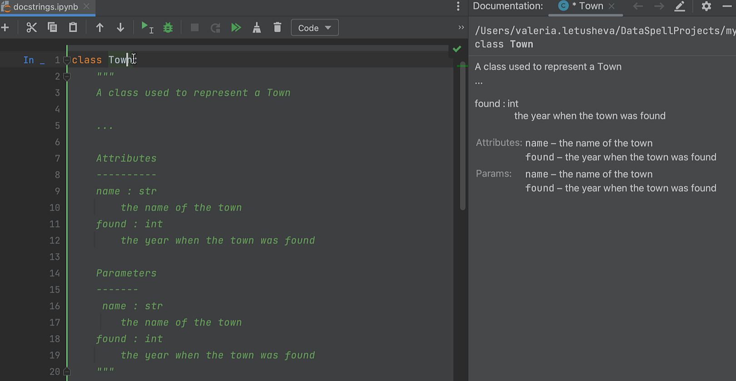
Task: Open documentation settings gear
Action: tap(706, 6)
